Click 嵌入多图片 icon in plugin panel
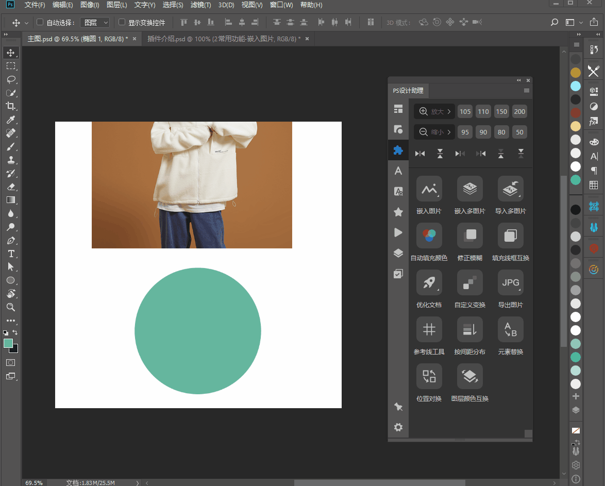Screen dimensions: 605x486 click(469, 189)
